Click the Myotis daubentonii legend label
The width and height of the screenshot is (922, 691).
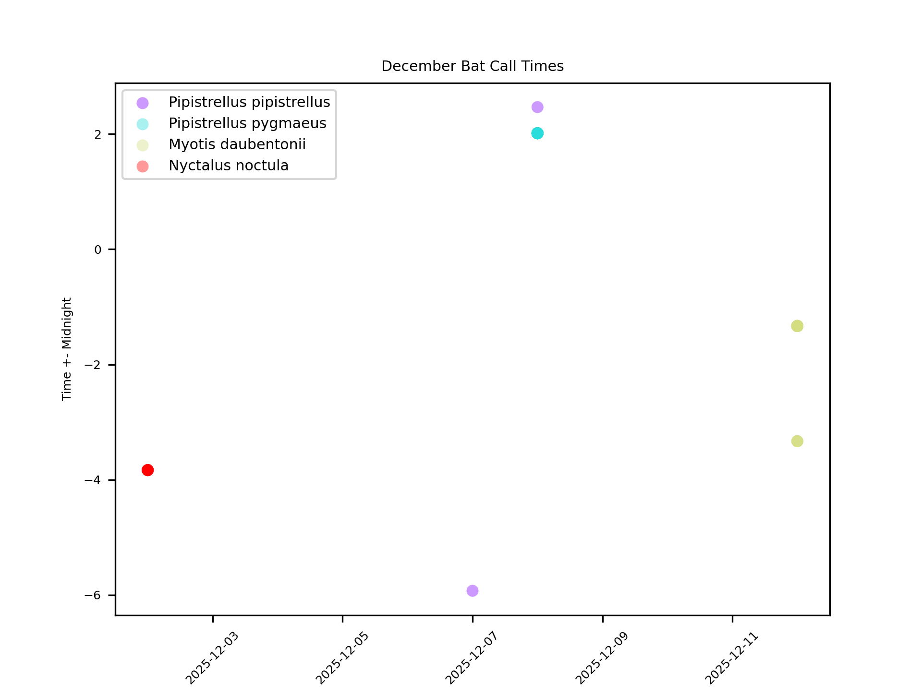click(x=237, y=144)
